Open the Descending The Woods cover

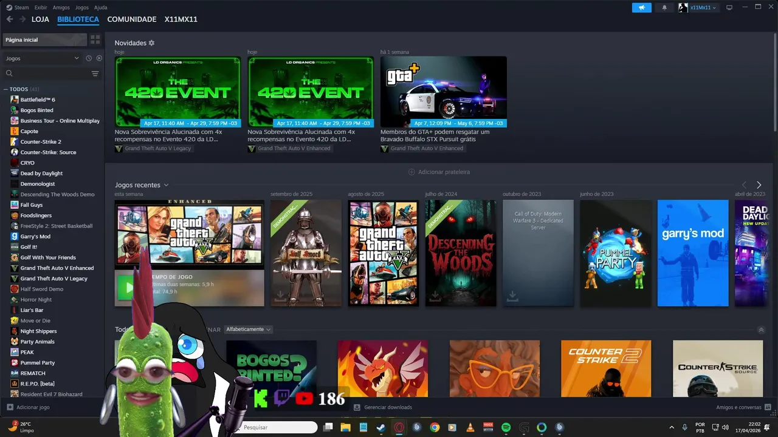tap(461, 253)
